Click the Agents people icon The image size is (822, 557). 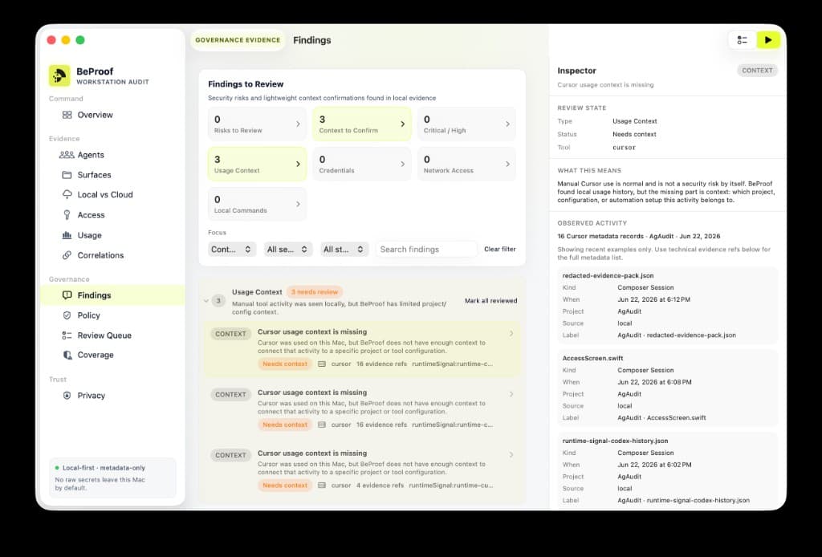click(x=67, y=155)
